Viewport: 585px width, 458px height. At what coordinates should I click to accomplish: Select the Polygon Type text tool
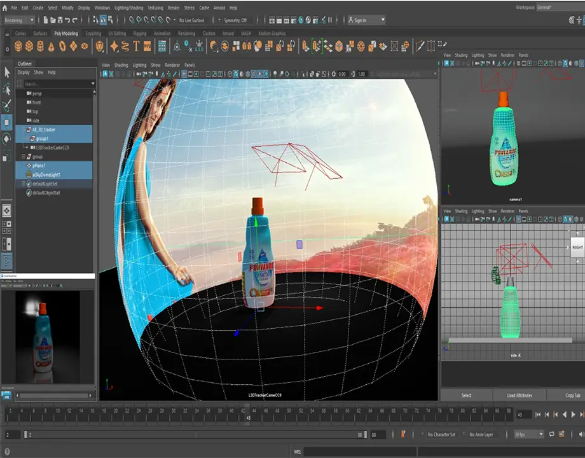coord(137,46)
